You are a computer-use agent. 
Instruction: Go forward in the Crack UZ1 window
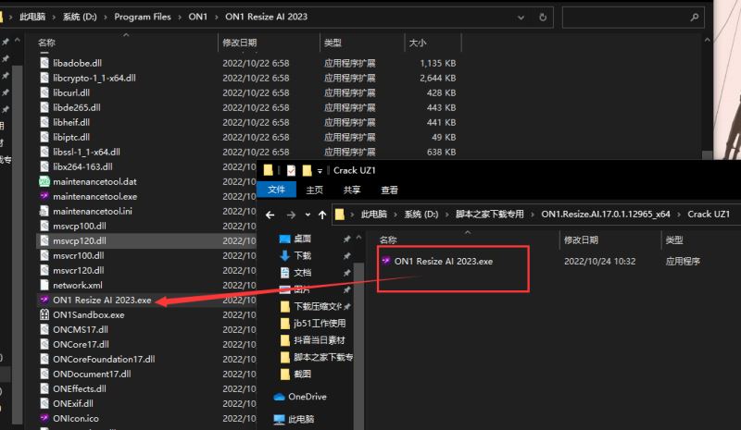point(291,215)
